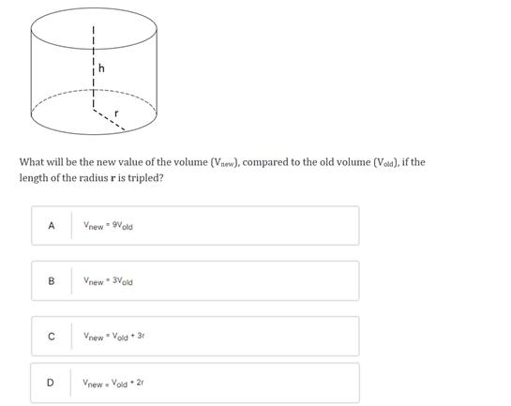
Task: Click the dashed radius line of the cylinder
Action: [x=109, y=120]
